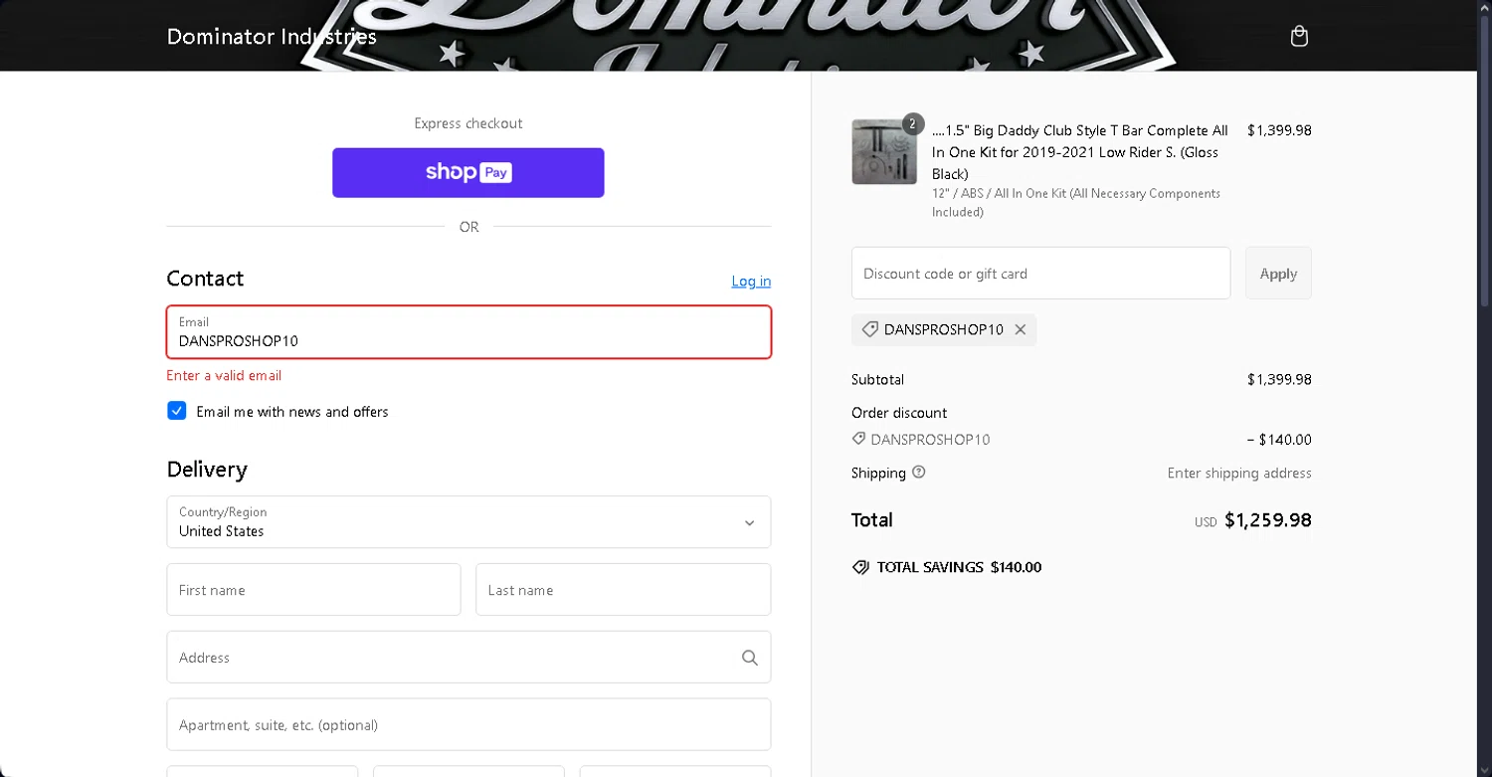Click the product quantity badge showing 2
Screen dimensions: 1492x777
pyautogui.click(x=912, y=124)
